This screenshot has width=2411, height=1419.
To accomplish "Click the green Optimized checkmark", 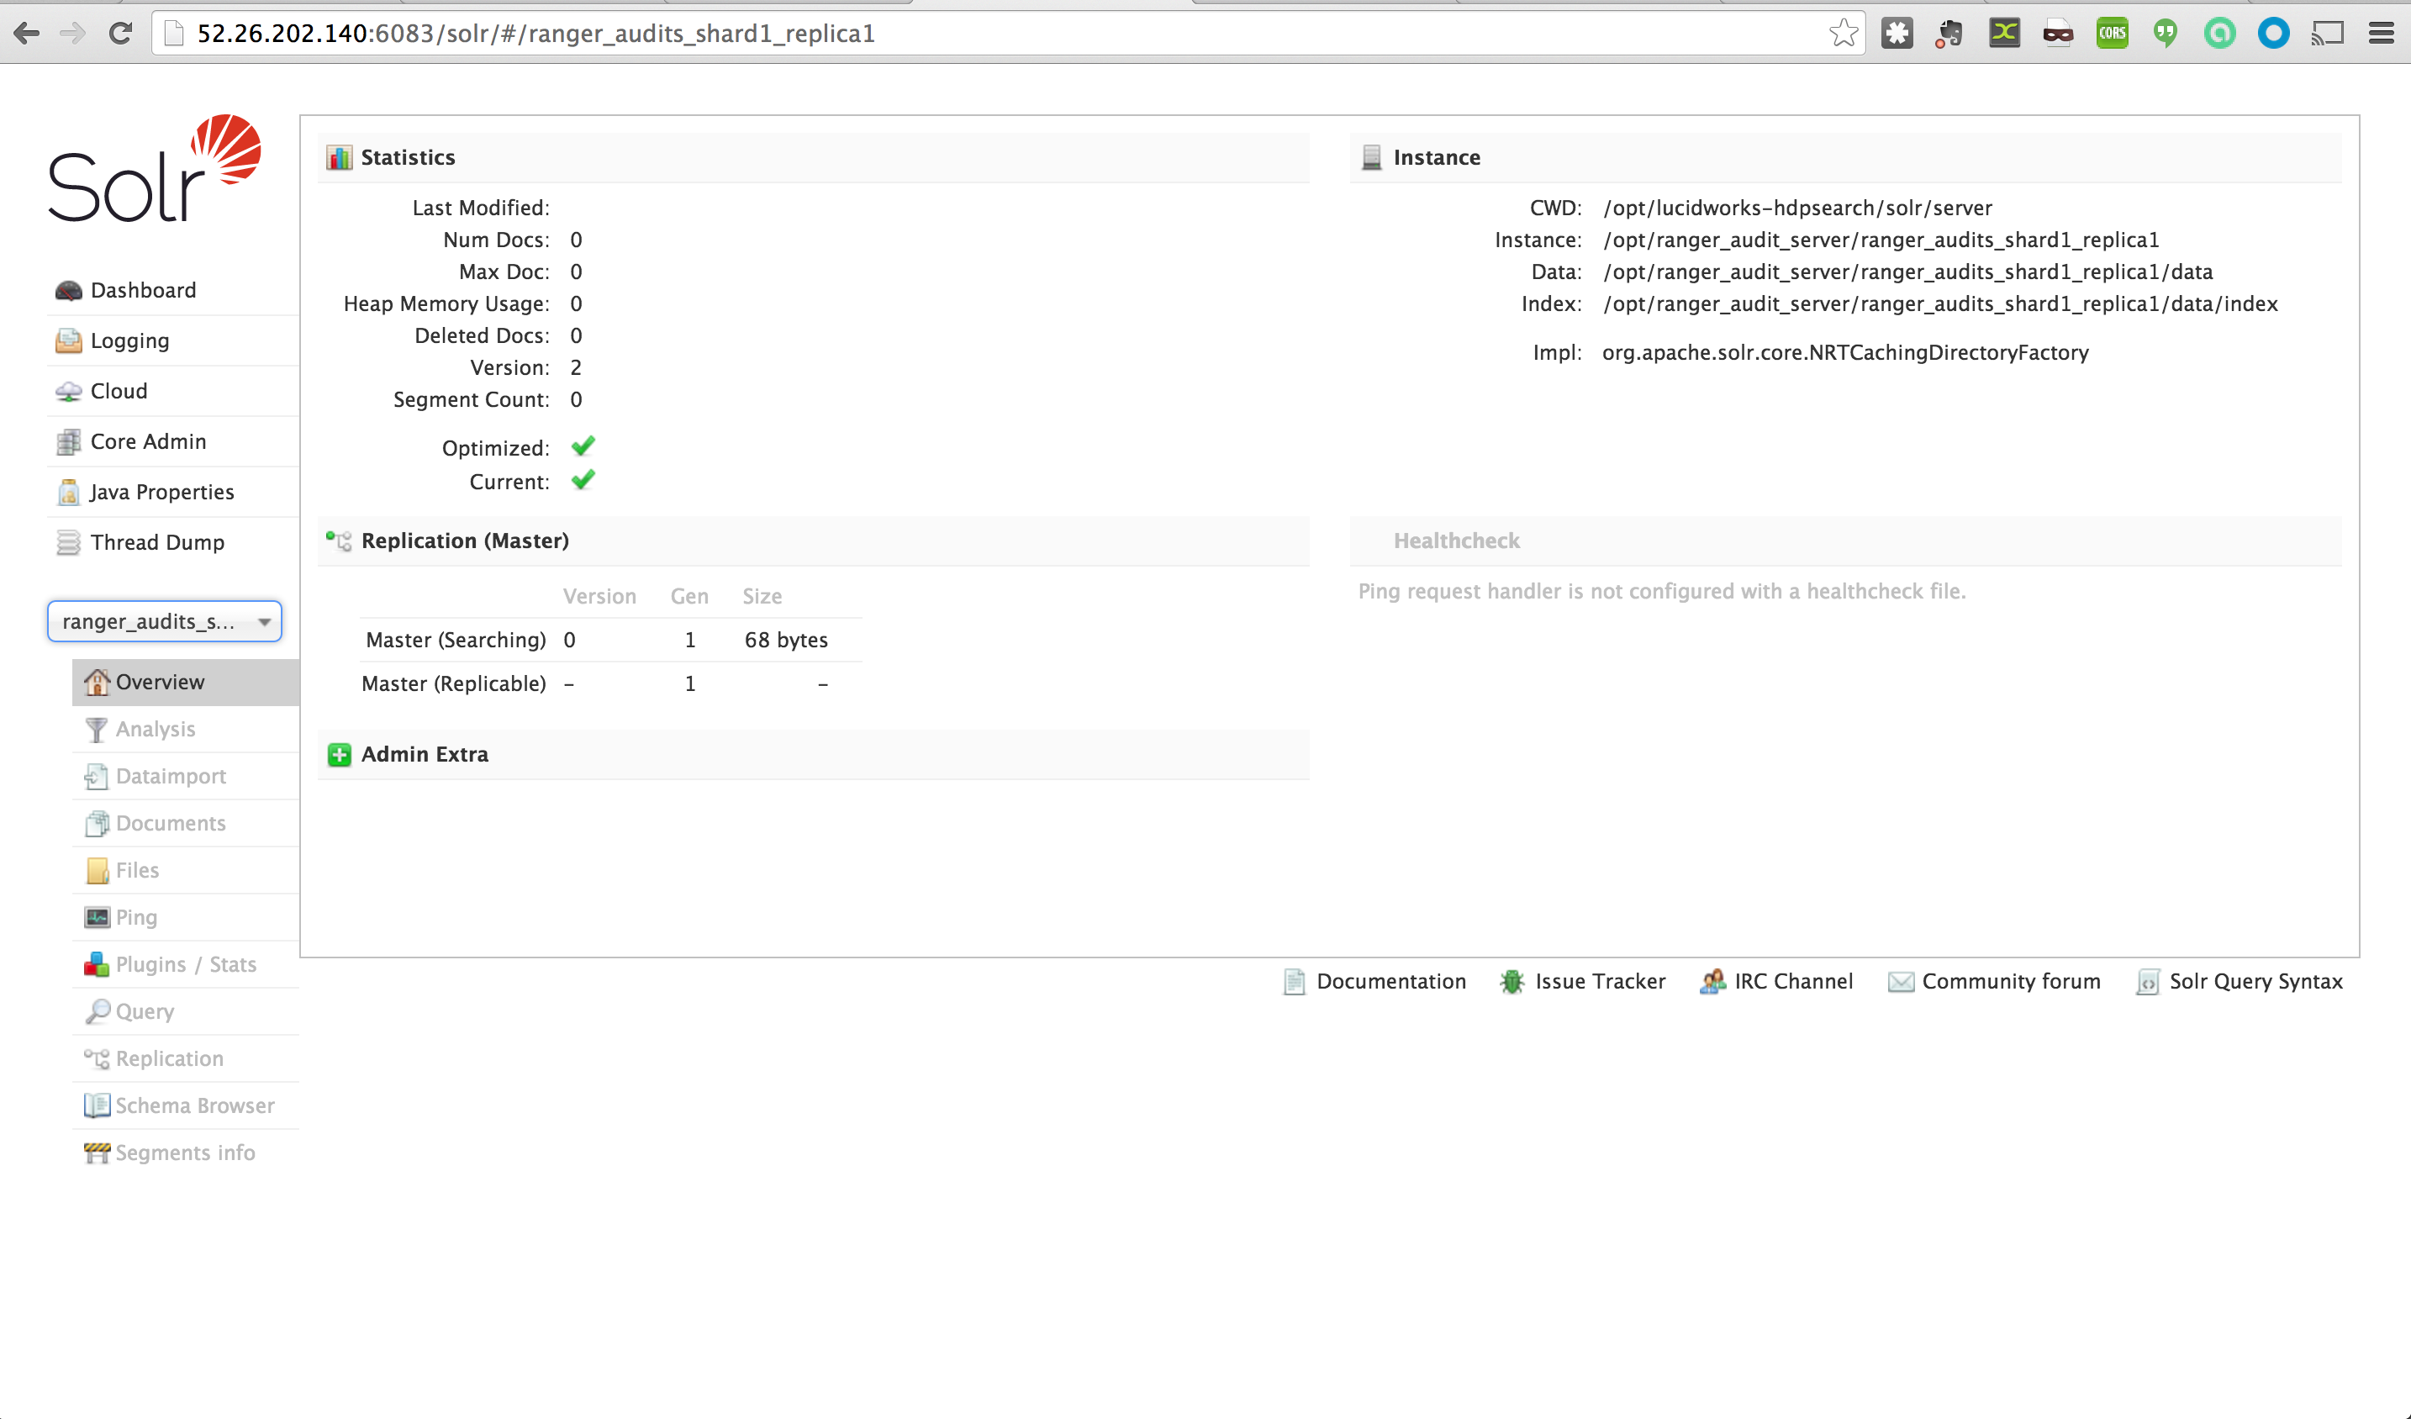I will pyautogui.click(x=583, y=447).
